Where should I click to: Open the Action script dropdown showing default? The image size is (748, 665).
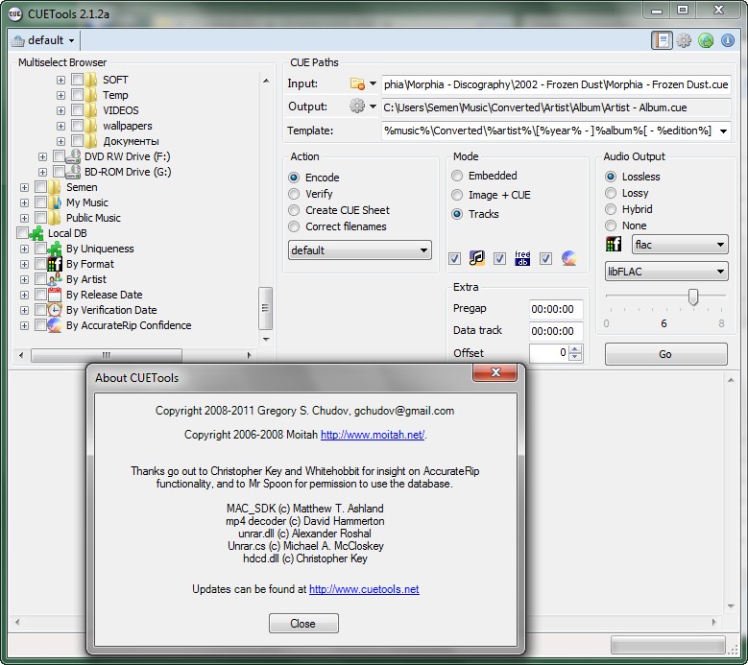(x=359, y=250)
